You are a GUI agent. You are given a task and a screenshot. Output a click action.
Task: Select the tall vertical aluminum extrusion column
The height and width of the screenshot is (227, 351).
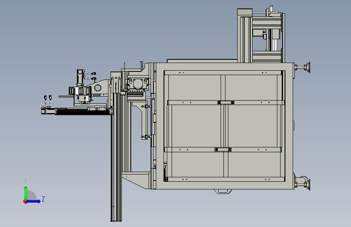117,156
